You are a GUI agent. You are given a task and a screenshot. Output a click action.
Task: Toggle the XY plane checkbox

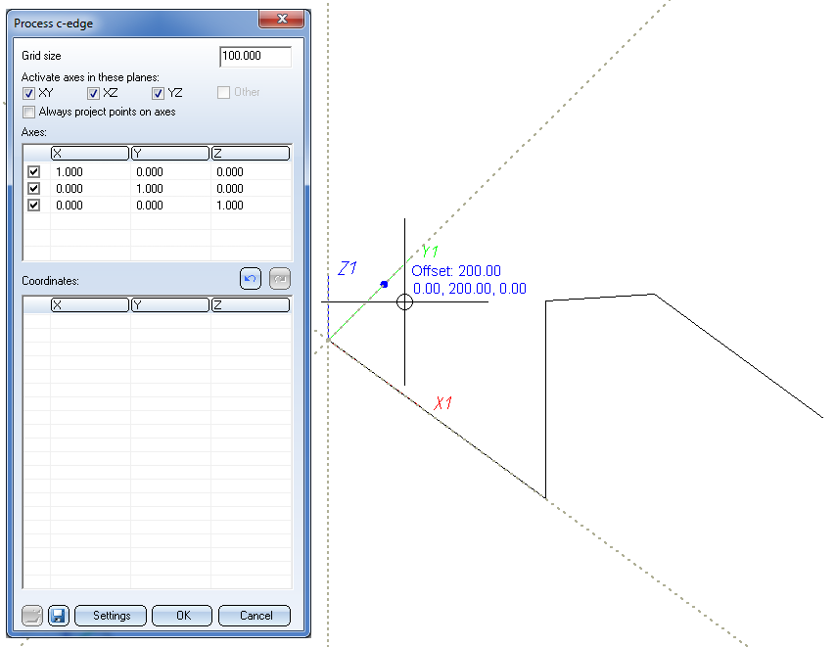coord(29,93)
